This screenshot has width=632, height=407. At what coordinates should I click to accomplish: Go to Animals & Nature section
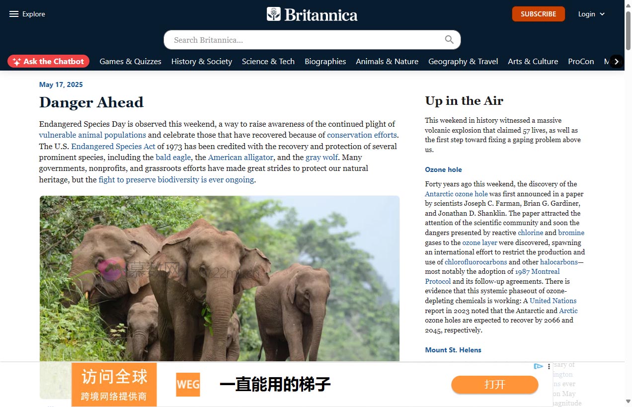pos(387,62)
